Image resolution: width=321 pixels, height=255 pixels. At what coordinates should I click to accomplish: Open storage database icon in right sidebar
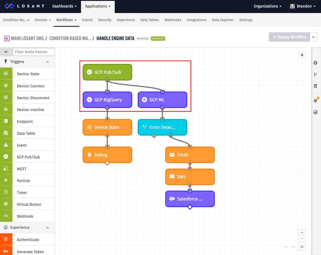(316, 86)
